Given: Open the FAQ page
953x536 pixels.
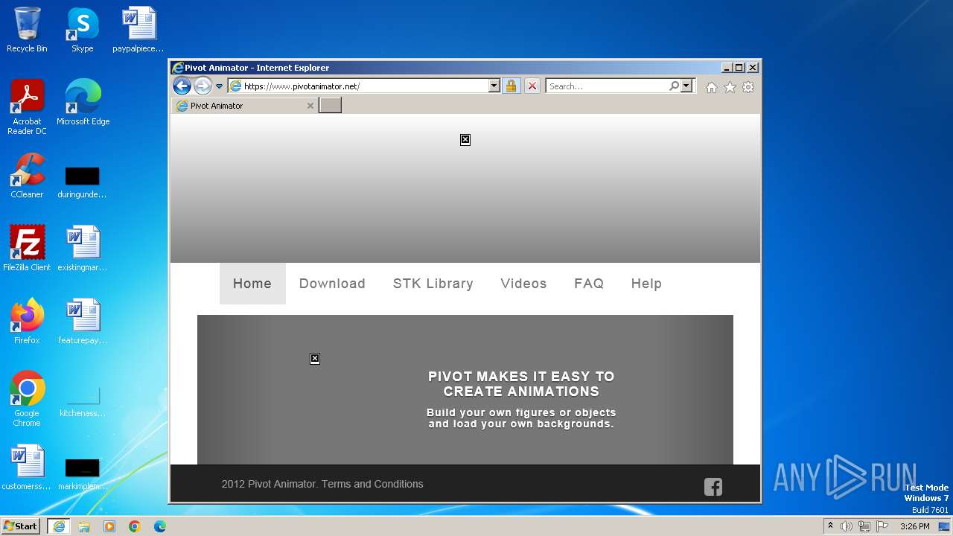Looking at the screenshot, I should coord(589,284).
